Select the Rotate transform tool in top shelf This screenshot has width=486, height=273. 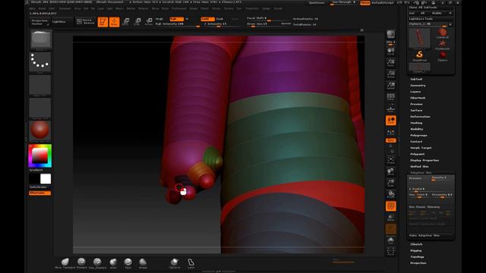point(149,22)
